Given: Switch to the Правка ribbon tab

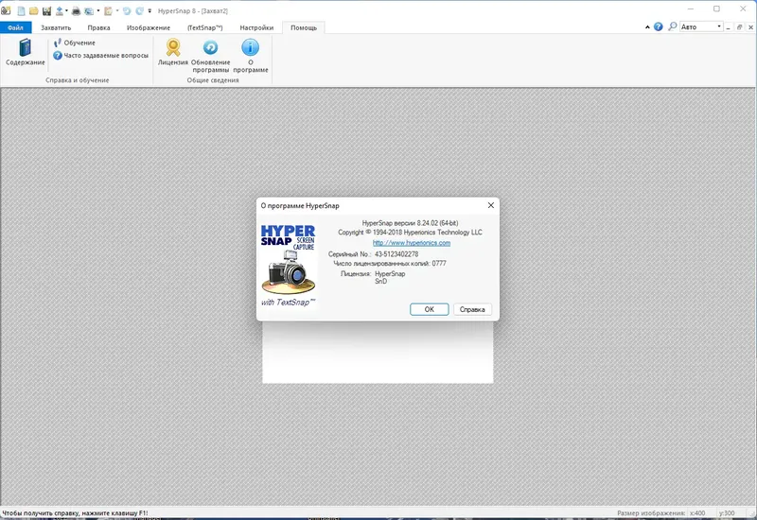Looking at the screenshot, I should pyautogui.click(x=99, y=27).
